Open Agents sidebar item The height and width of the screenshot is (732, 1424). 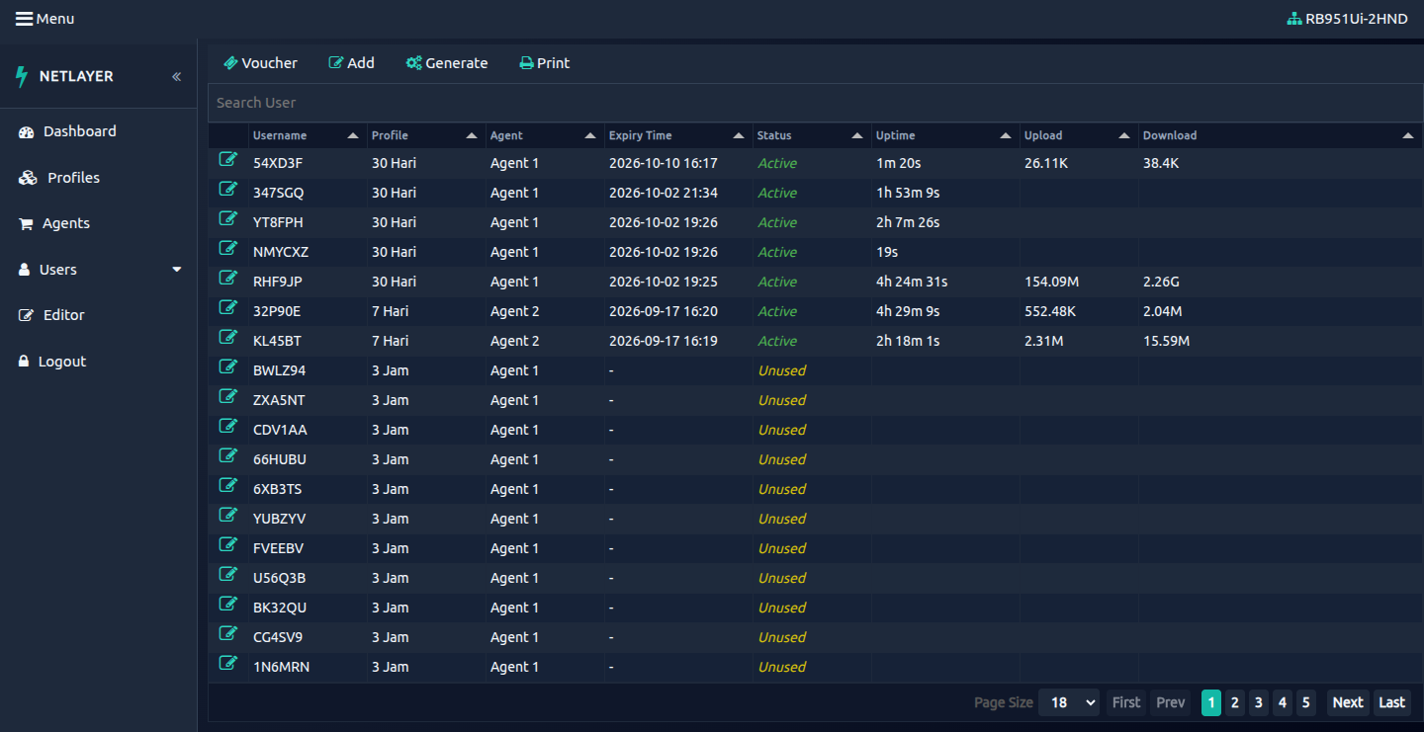(54, 223)
